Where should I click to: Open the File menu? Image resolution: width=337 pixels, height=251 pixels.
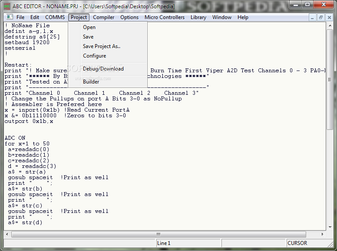pos(20,17)
